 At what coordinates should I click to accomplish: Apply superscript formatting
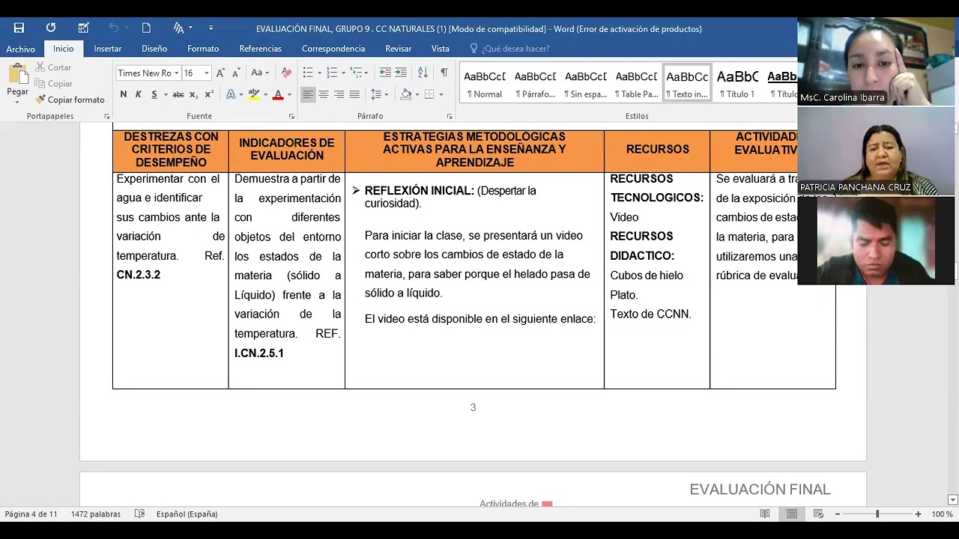click(209, 94)
